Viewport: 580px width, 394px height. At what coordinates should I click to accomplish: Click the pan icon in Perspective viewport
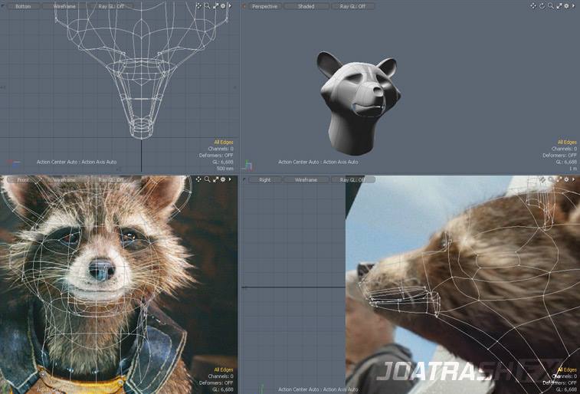click(533, 5)
